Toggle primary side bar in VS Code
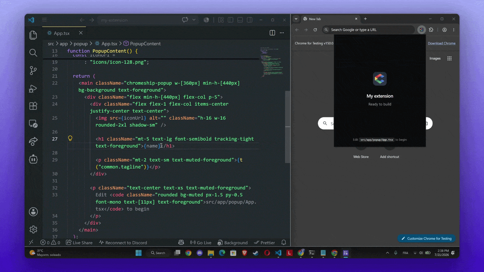Viewport: 484px width, 272px height. coord(230,20)
